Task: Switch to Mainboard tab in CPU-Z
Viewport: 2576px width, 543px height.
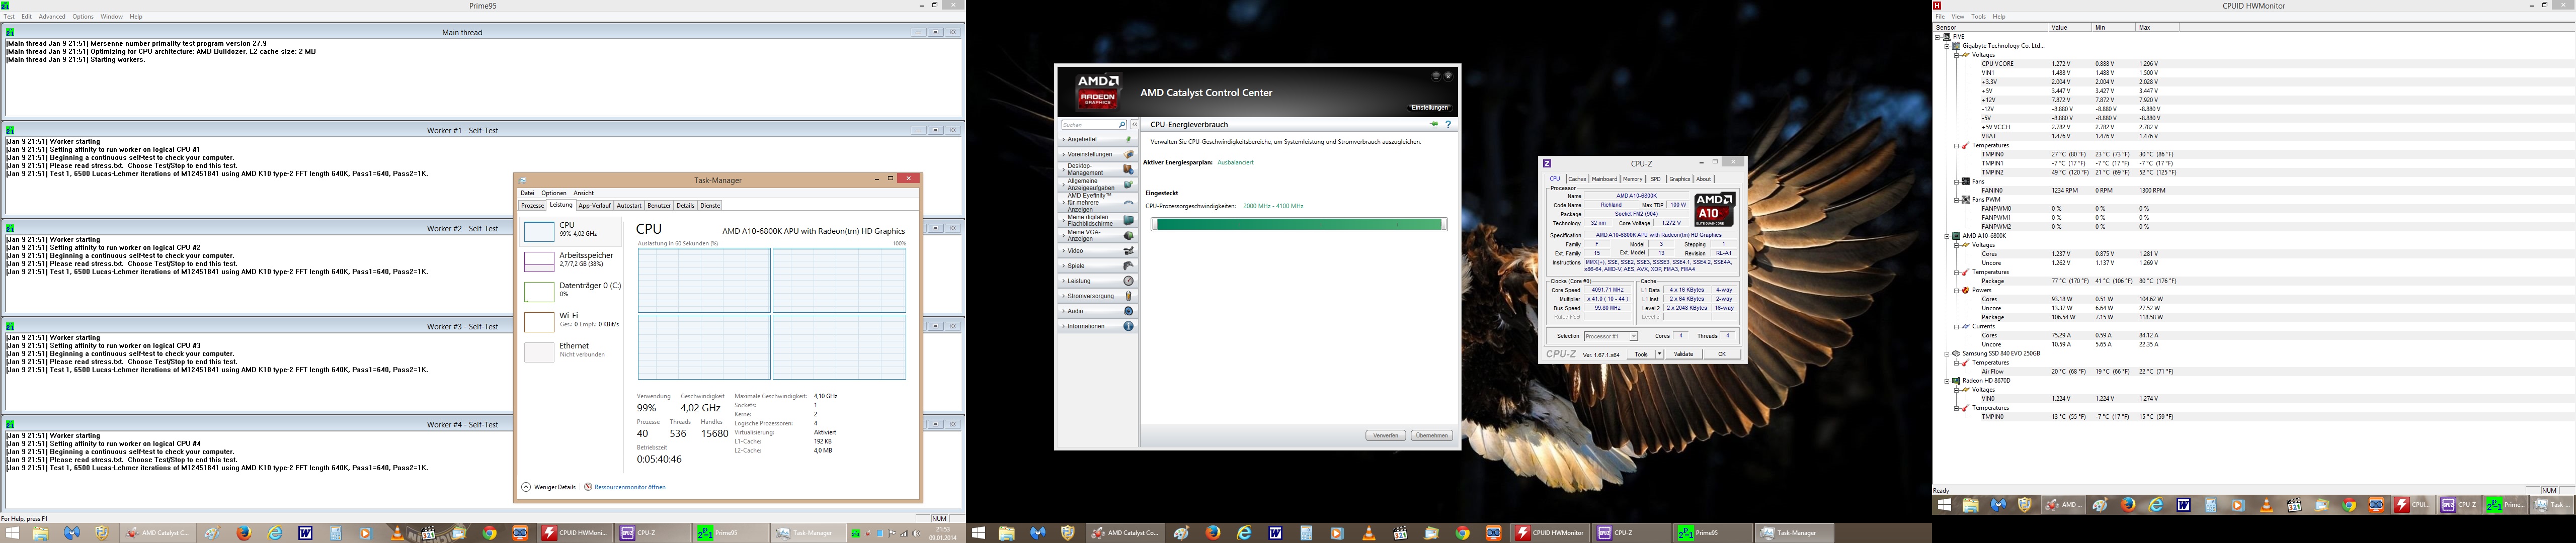Action: 1605,179
